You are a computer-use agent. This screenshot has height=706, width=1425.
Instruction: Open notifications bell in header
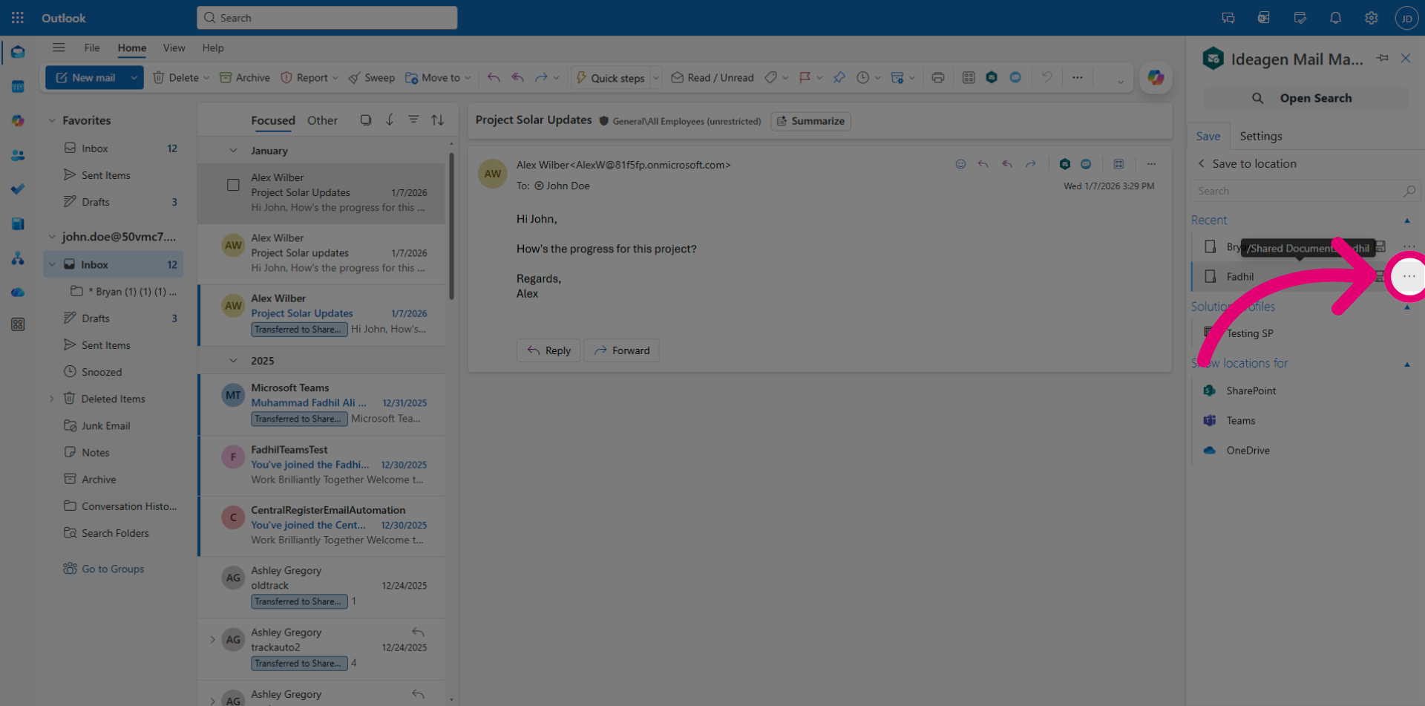[x=1335, y=18]
